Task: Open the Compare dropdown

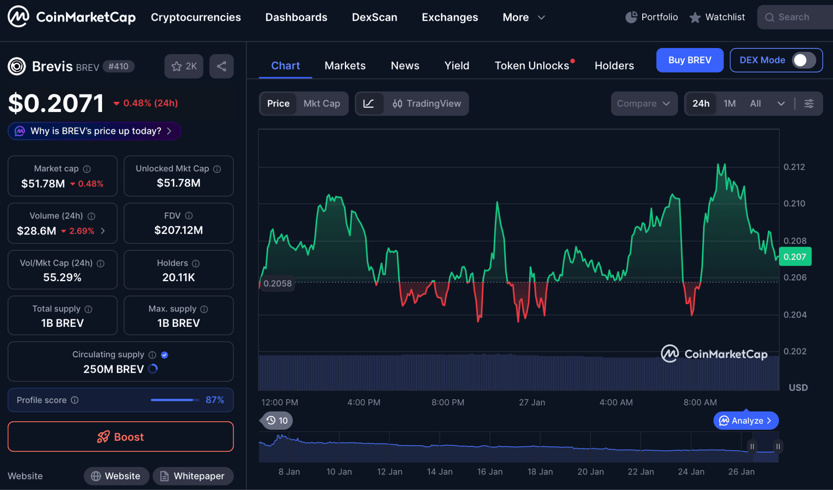Action: point(644,103)
